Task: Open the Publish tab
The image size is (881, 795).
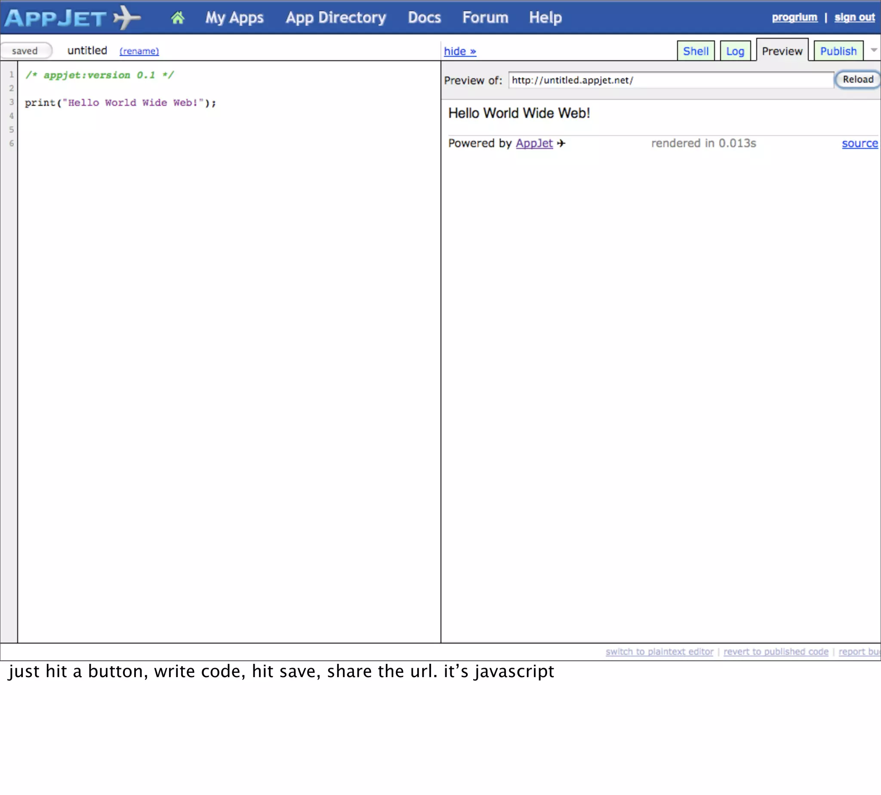Action: pos(838,51)
